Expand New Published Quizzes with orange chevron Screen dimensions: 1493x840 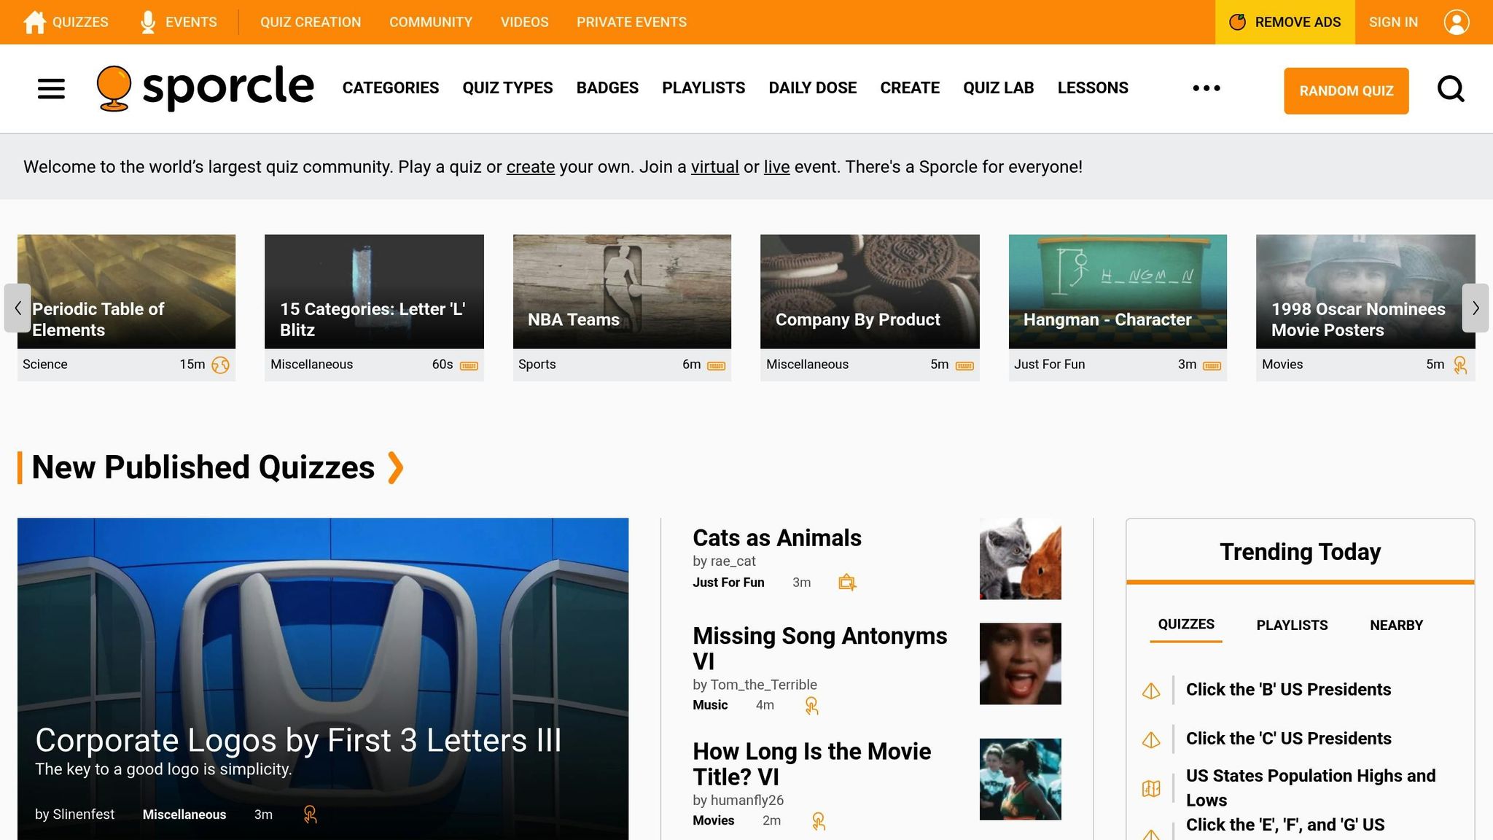395,467
